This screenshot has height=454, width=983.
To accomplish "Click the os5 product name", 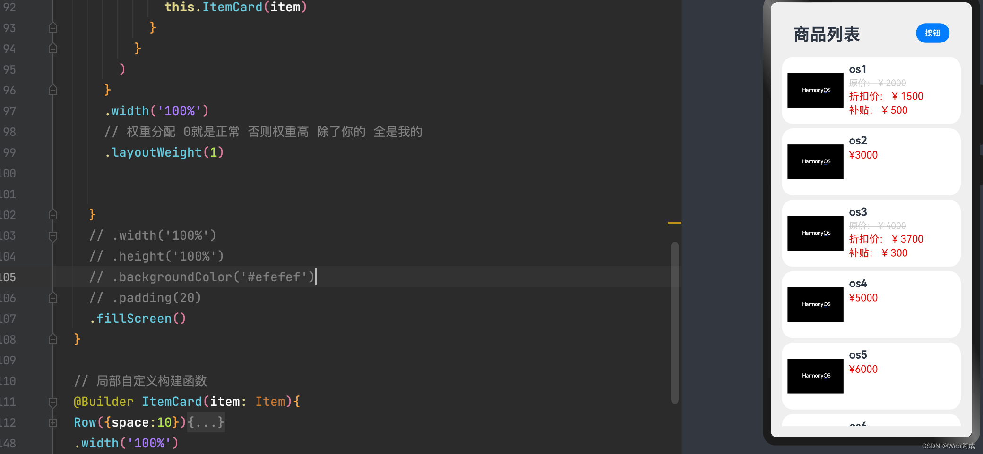I will click(x=858, y=355).
